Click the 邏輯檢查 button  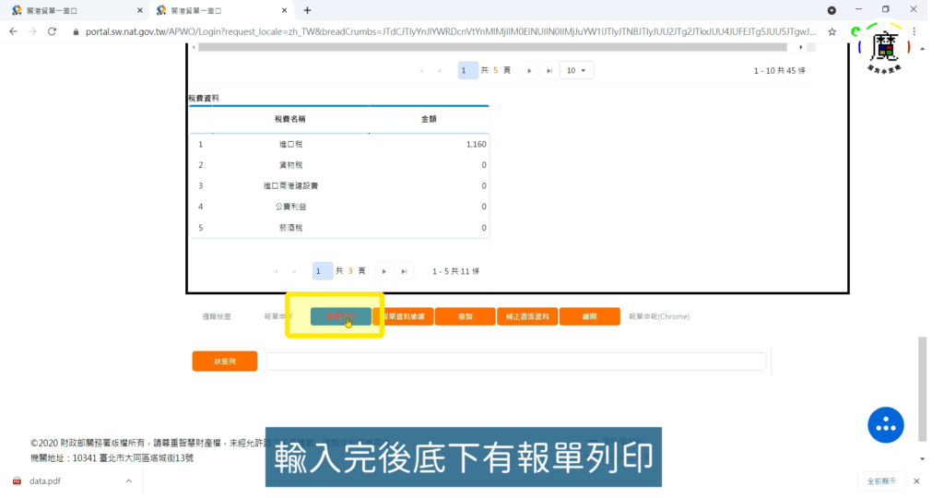click(x=216, y=316)
